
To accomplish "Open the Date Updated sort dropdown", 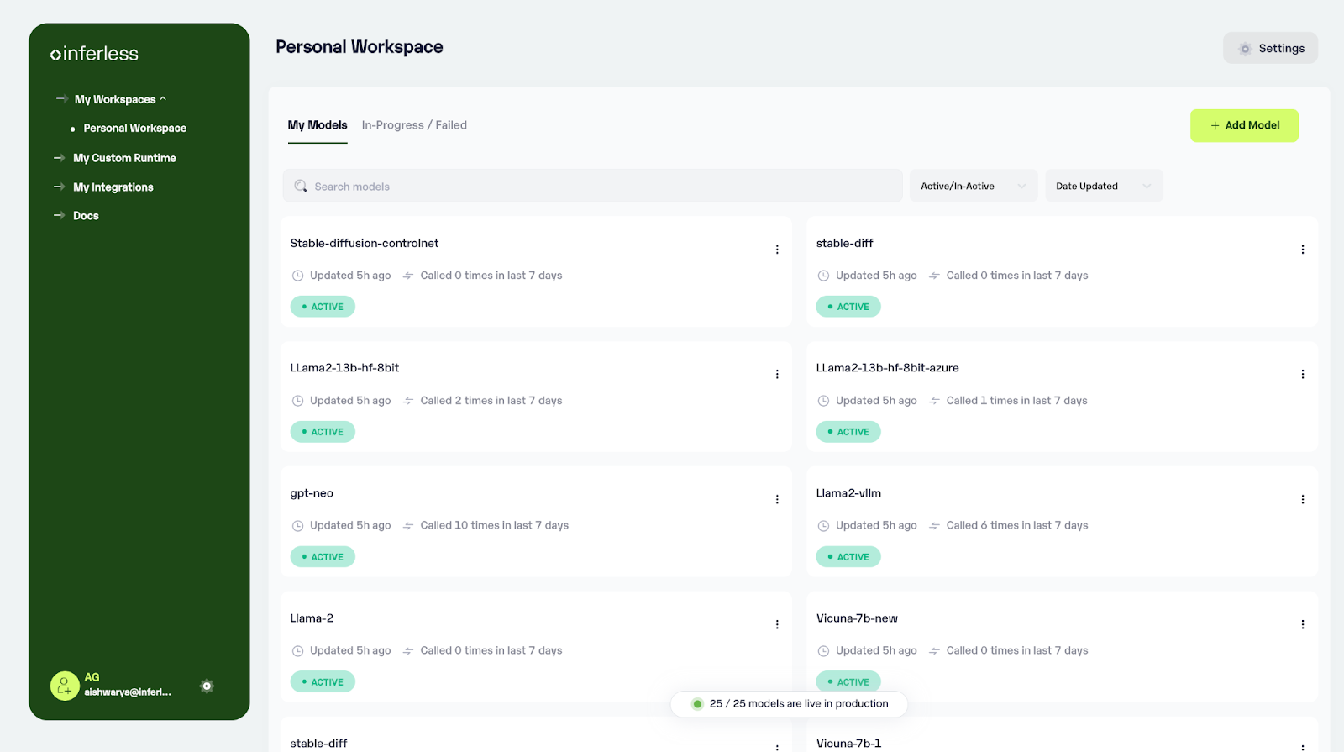I will pyautogui.click(x=1103, y=187).
